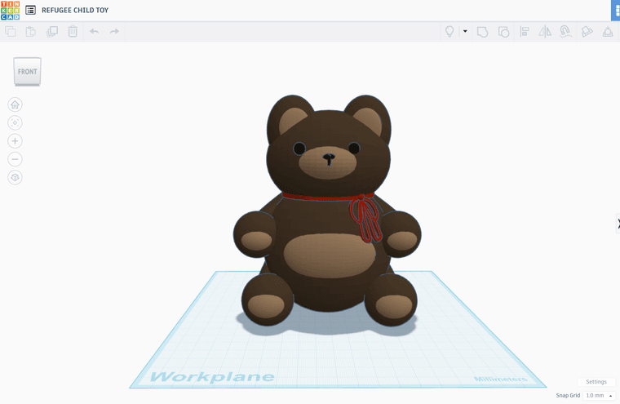Click the Delete trash can icon

(73, 31)
